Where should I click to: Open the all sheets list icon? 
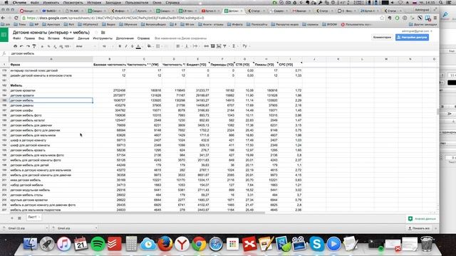click(19, 218)
